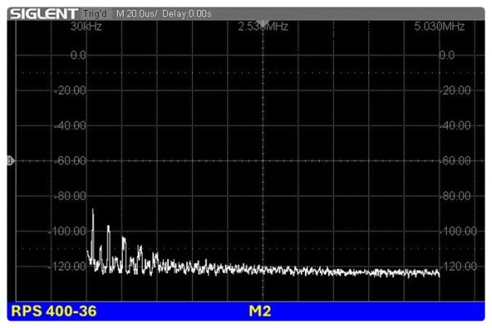Click the 2.530MHz center frequency label
The width and height of the screenshot is (492, 328).
[x=262, y=27]
